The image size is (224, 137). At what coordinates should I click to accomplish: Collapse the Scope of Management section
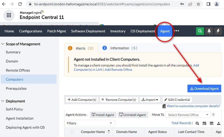(x=3, y=44)
